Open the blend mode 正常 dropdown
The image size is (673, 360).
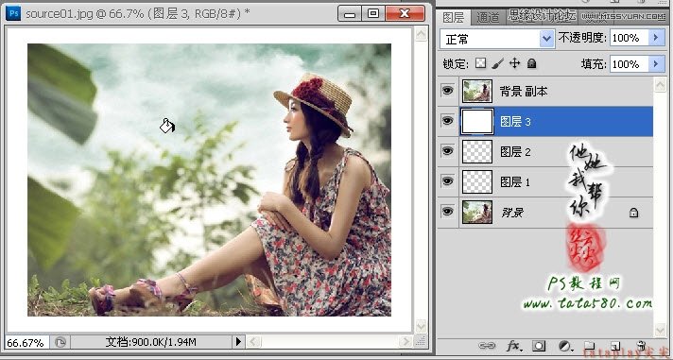497,39
